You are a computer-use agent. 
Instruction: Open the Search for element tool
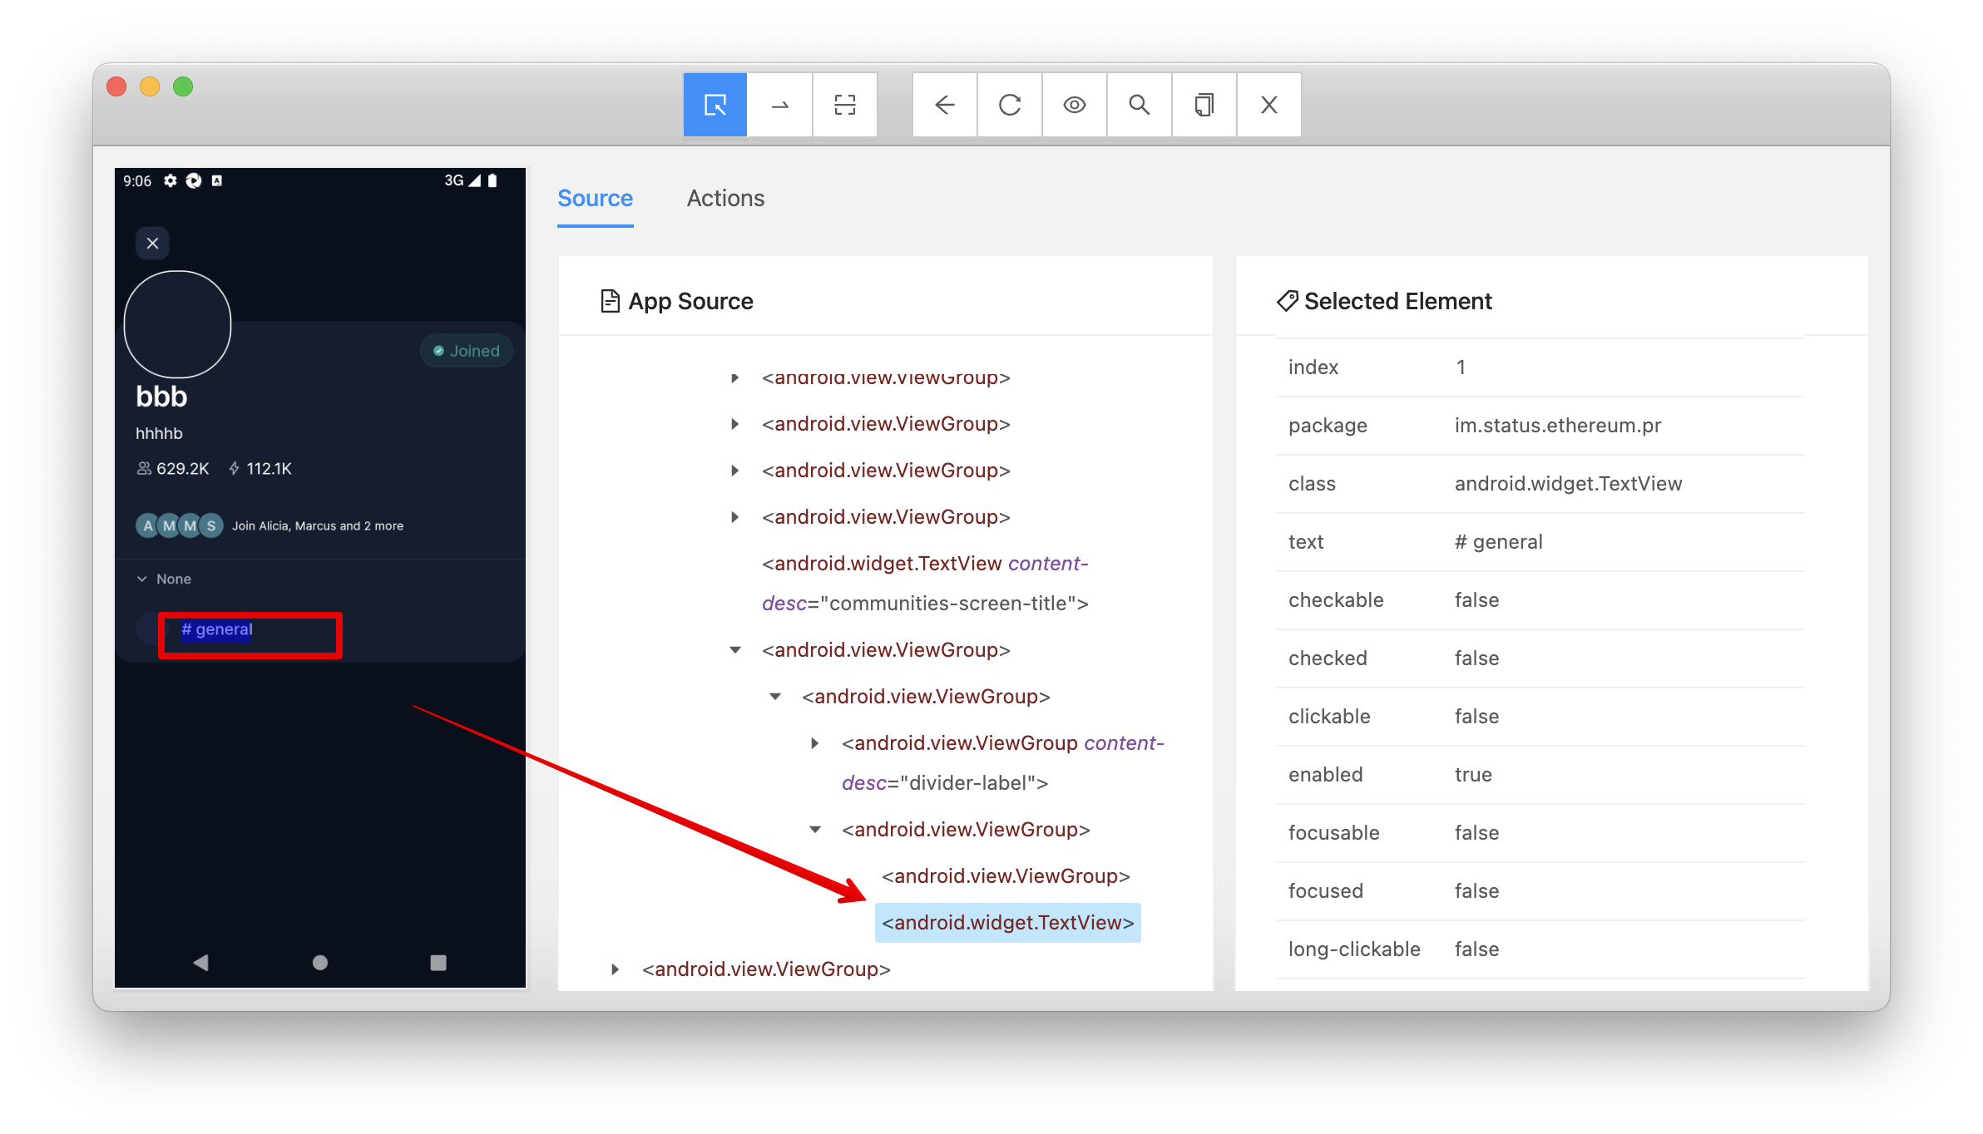1139,105
